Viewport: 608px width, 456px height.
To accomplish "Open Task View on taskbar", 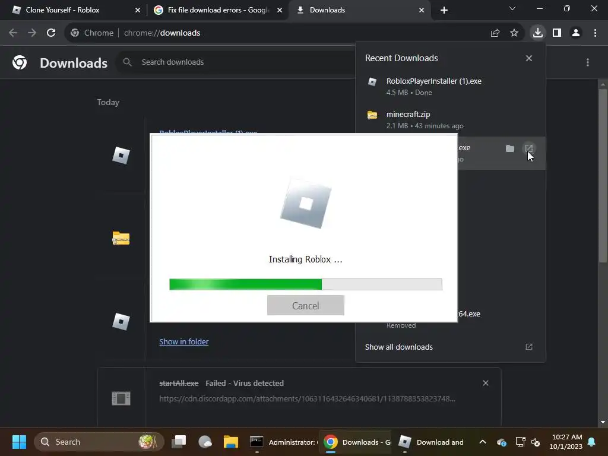I will (x=179, y=442).
